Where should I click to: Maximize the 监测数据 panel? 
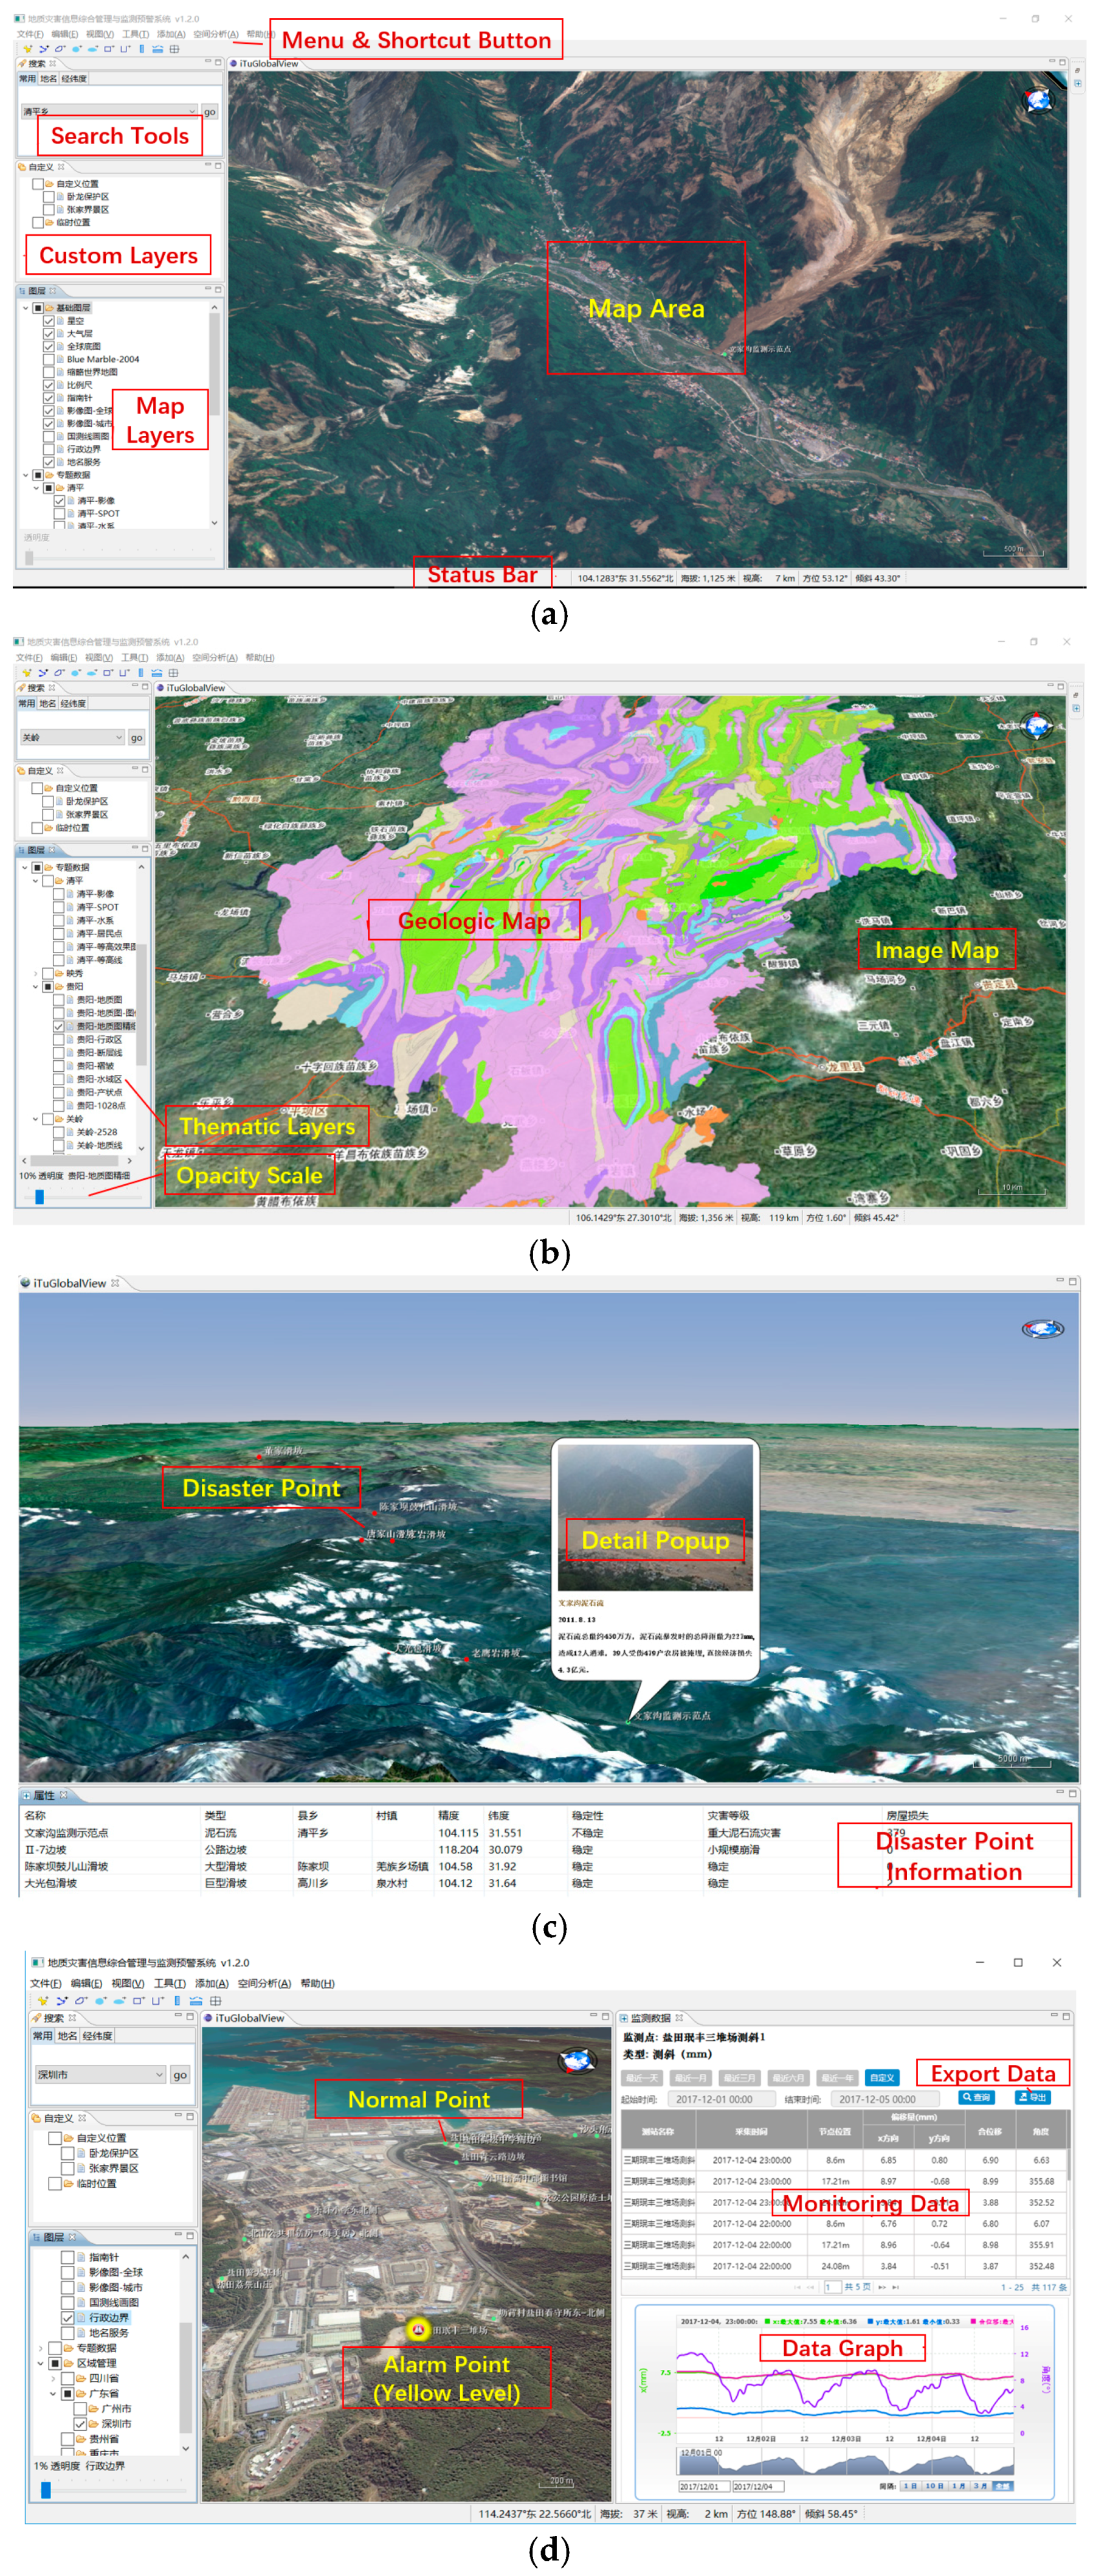(x=1066, y=2016)
